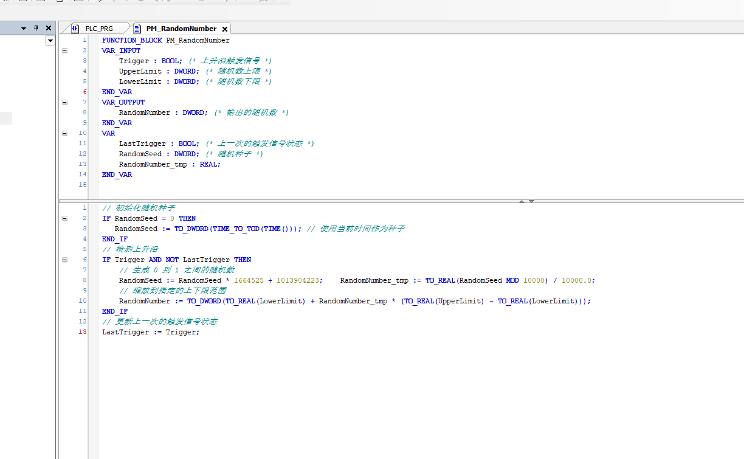Click the 'LastTrigger : BOOL;' declaration
This screenshot has width=744, height=459.
(158, 143)
